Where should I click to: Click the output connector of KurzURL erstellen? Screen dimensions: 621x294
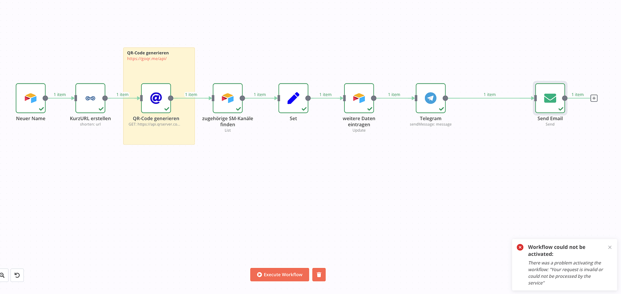pos(105,98)
